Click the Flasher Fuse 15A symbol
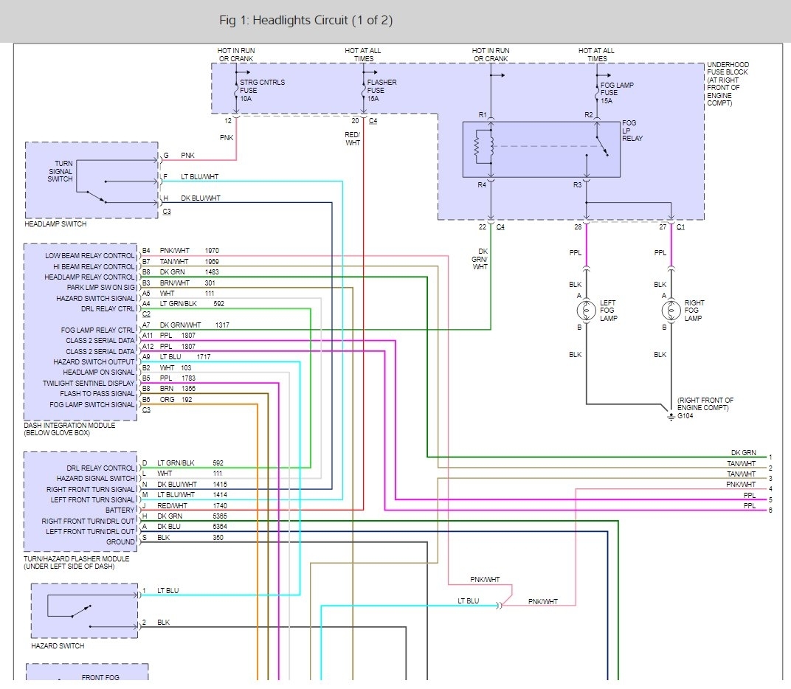Screen dimensions: 791x689 [x=363, y=90]
